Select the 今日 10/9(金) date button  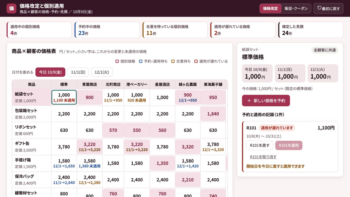pyautogui.click(x=50, y=72)
